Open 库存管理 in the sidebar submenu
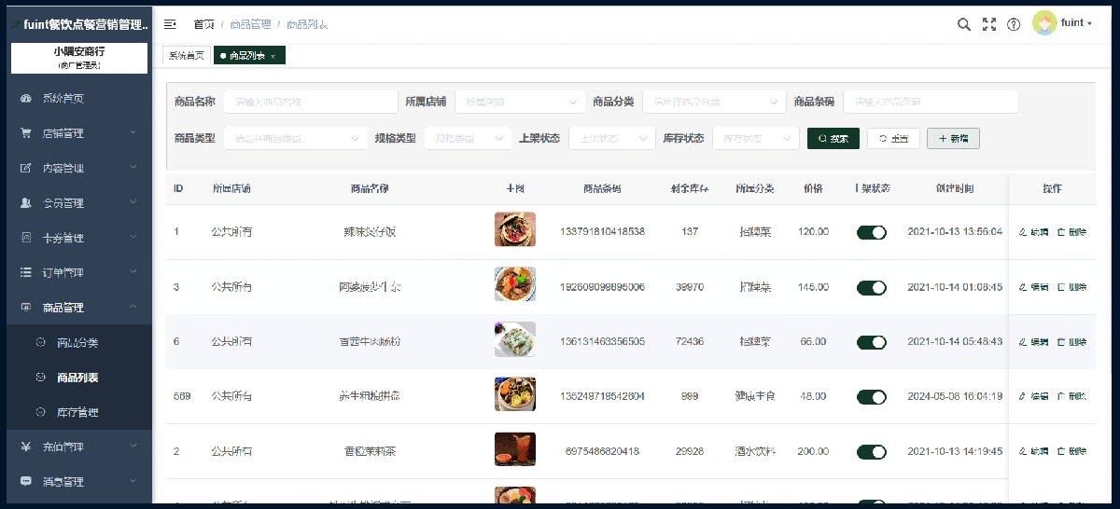Viewport: 1120px width, 509px height. 77,412
